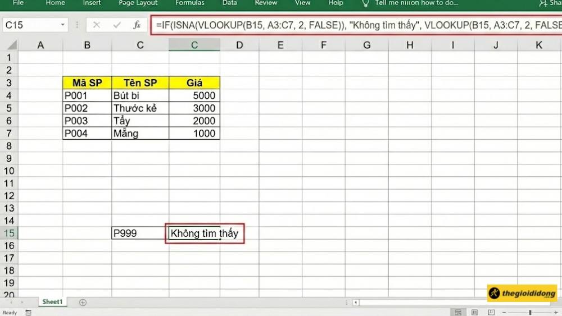Screen dimensions: 562x316
Task: Select the Sheet1 worksheet tab
Action: 52,302
